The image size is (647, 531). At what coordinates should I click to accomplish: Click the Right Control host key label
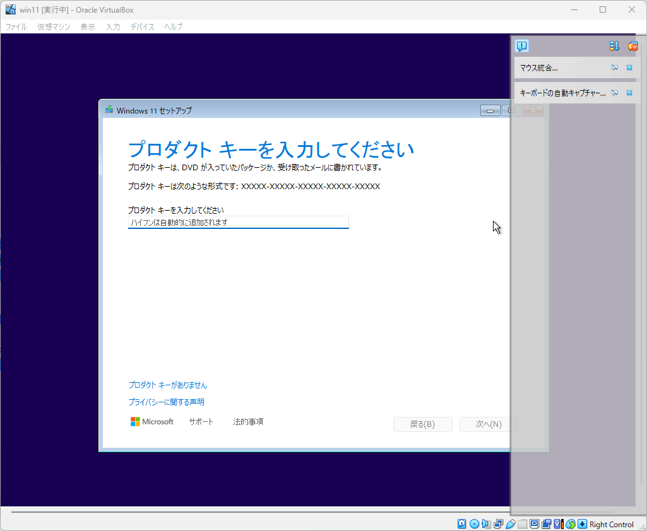pos(611,525)
